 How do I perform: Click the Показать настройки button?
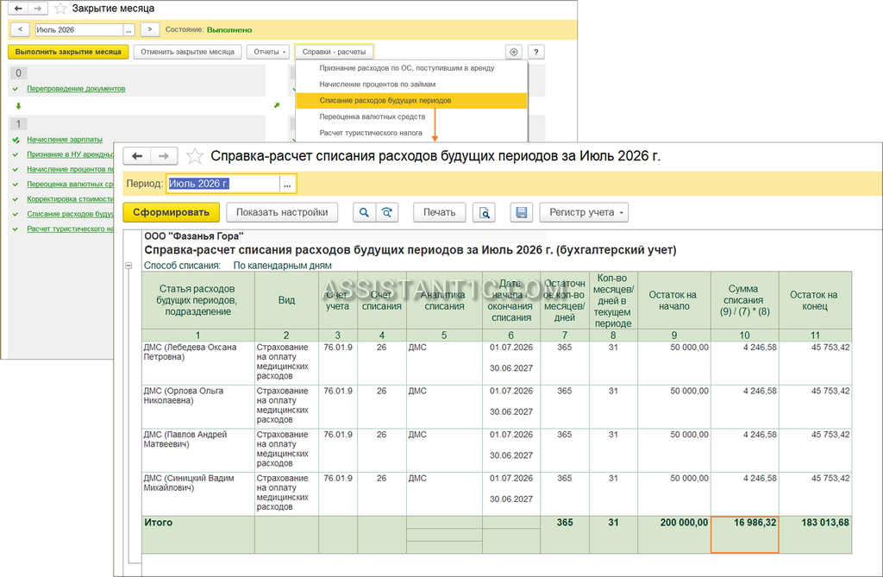pyautogui.click(x=282, y=212)
